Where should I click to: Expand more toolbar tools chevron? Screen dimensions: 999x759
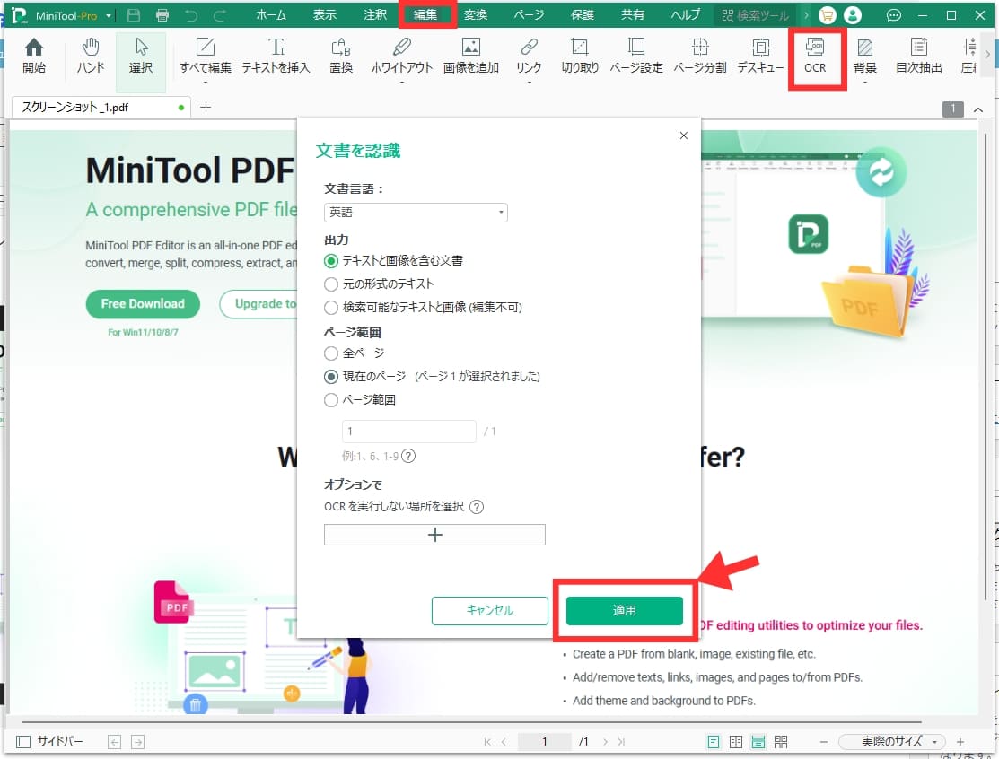(x=988, y=55)
